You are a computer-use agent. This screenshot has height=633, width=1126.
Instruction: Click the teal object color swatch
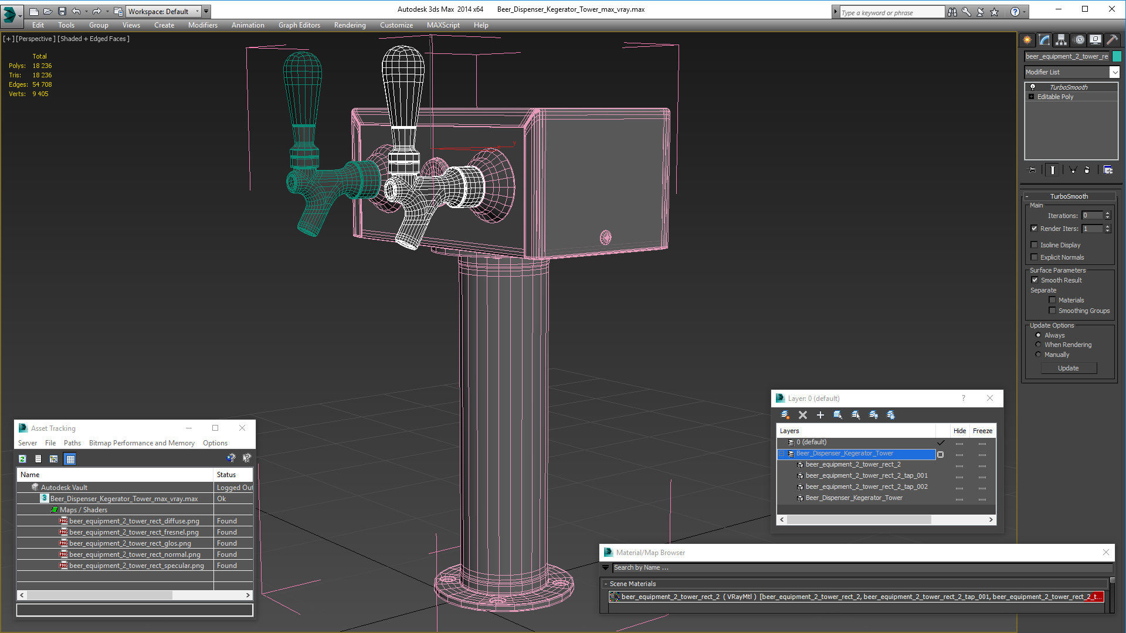point(1117,56)
